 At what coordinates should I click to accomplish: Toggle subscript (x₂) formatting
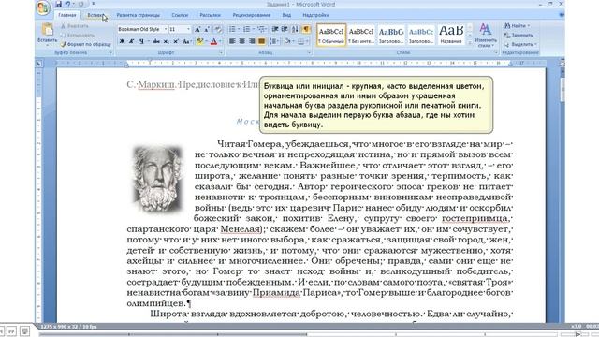[166, 41]
